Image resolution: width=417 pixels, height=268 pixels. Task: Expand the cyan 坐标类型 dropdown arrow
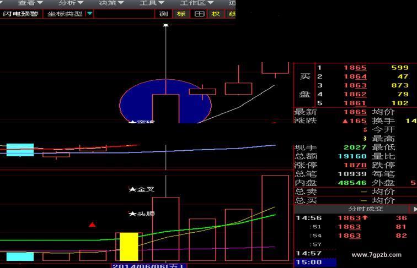click(89, 14)
